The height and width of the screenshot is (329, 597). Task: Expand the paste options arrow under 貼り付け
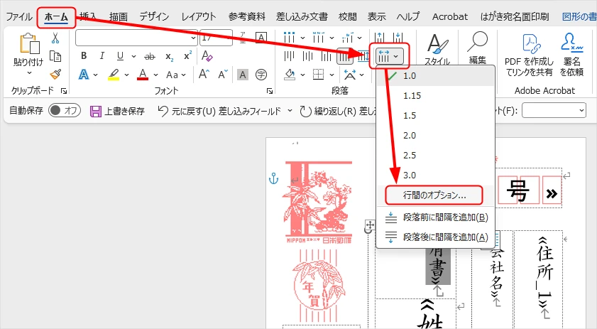coord(29,72)
